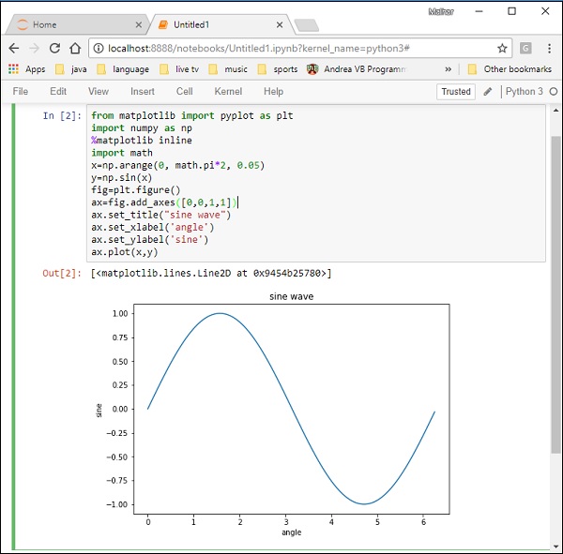Open the Chrome three-dot menu
Image resolution: width=563 pixels, height=554 pixels.
click(x=550, y=48)
